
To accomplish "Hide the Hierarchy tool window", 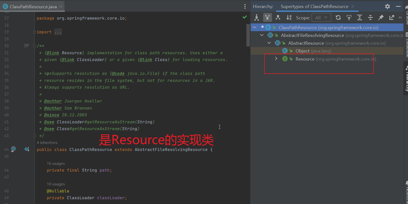I will pos(398,7).
